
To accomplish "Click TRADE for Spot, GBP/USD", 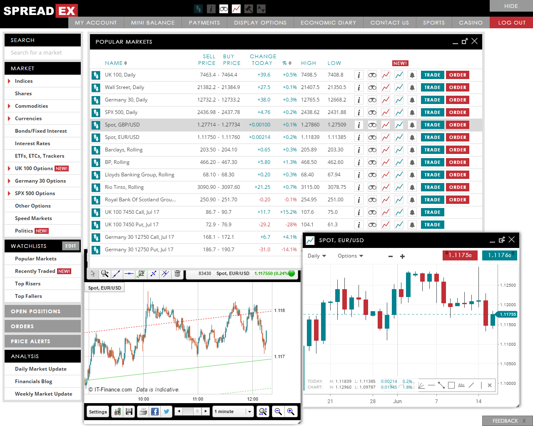I will [432, 124].
